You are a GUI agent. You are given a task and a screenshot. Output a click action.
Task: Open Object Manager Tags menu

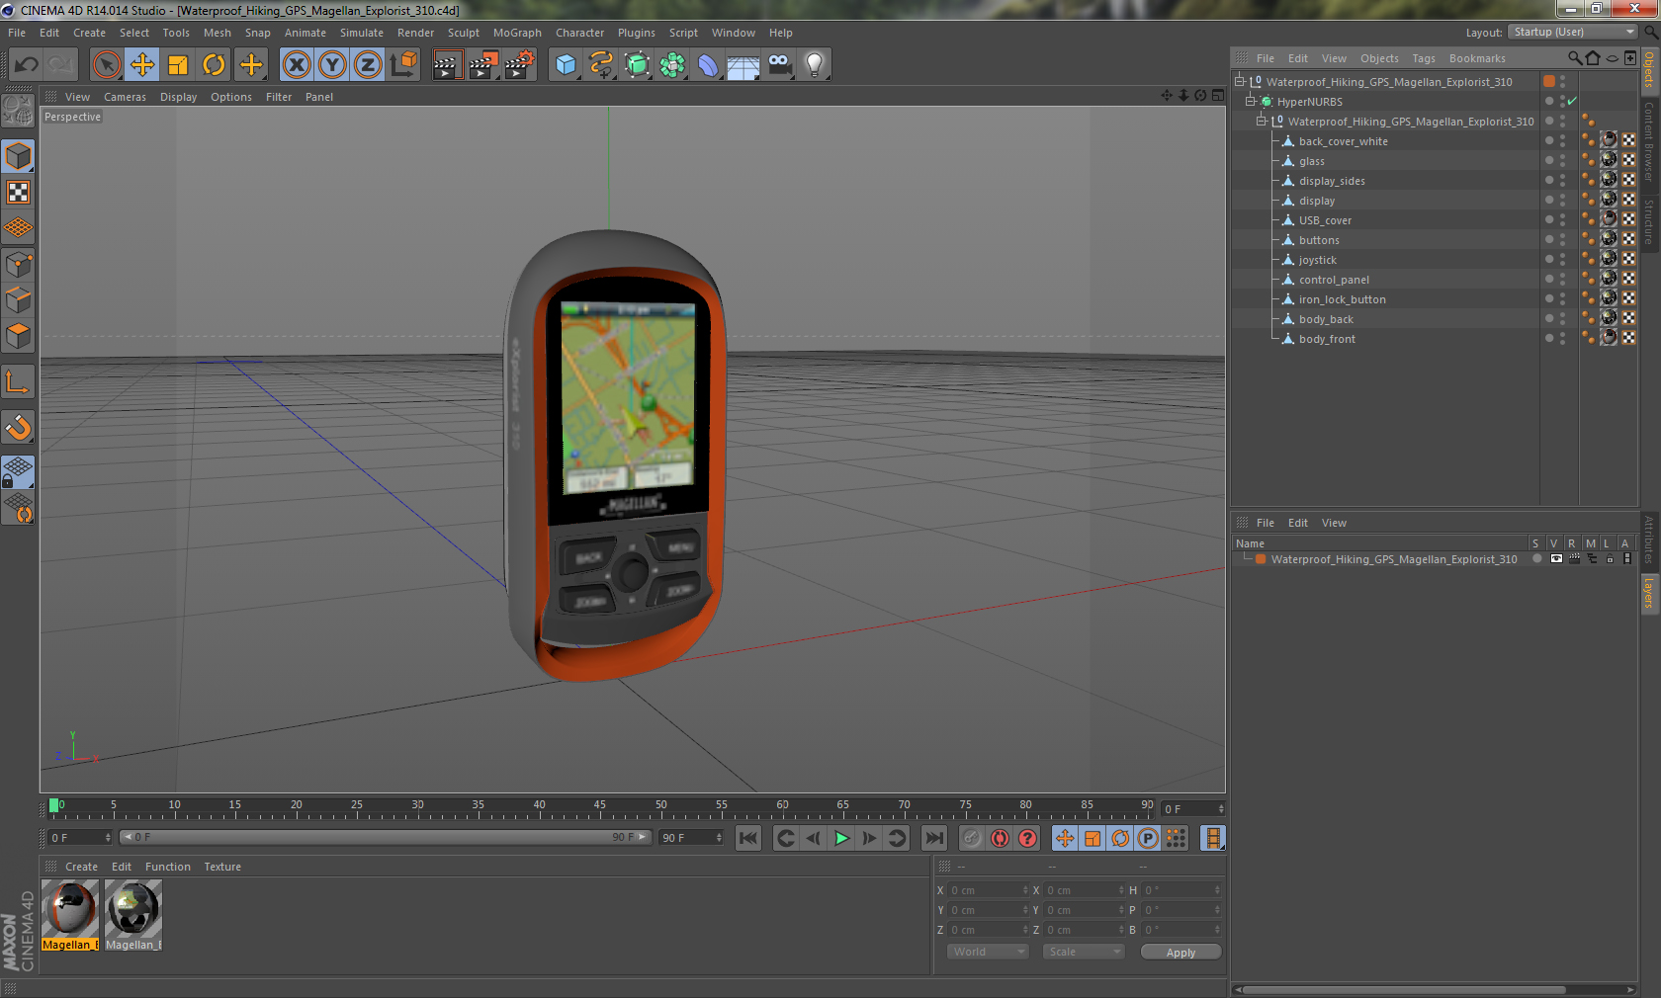pyautogui.click(x=1424, y=58)
